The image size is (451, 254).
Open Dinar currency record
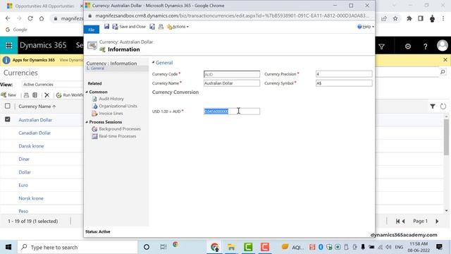tap(24, 159)
